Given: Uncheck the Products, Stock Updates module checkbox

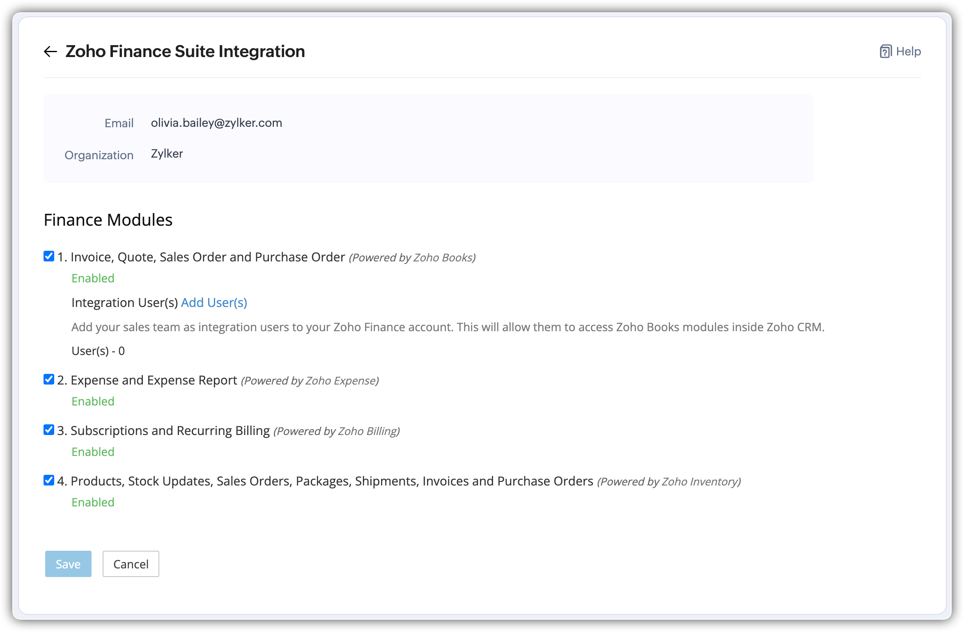Looking at the screenshot, I should [49, 481].
